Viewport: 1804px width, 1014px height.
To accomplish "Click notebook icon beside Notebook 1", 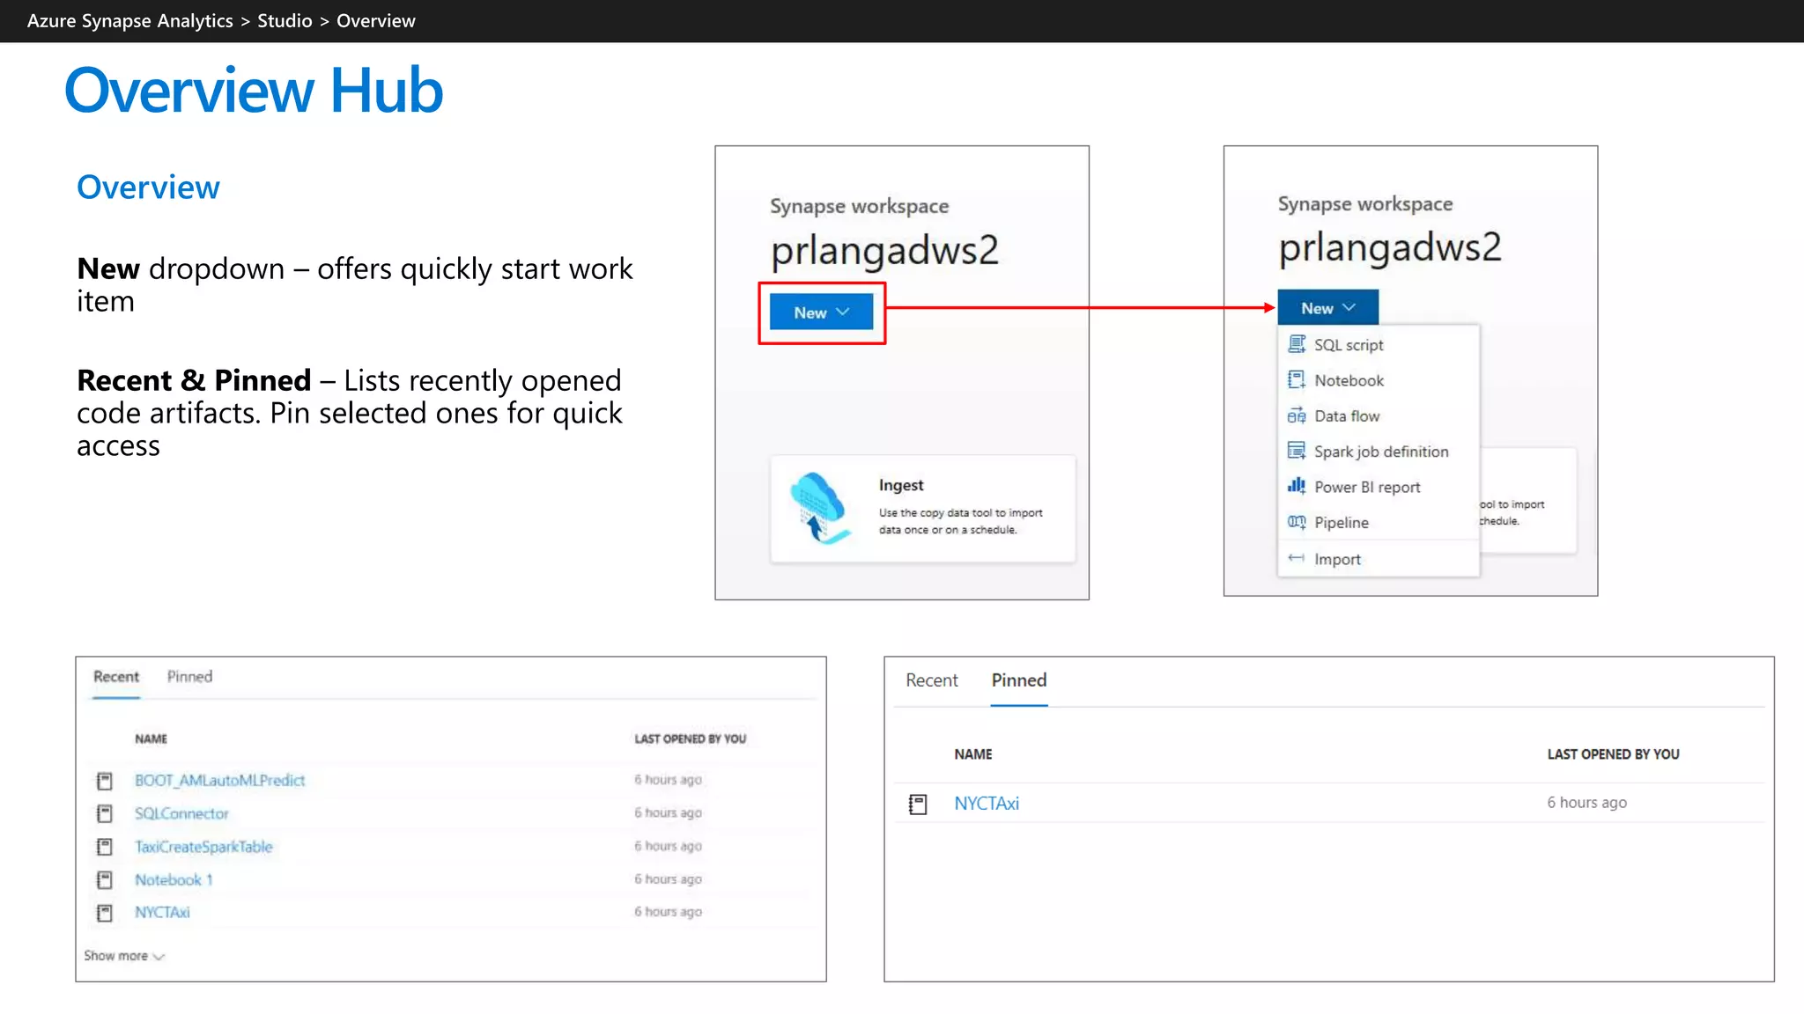I will click(105, 880).
